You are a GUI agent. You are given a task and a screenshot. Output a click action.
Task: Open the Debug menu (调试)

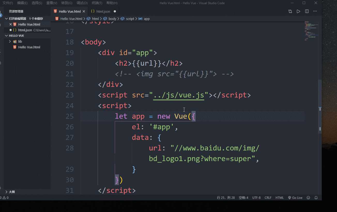(x=82, y=3)
